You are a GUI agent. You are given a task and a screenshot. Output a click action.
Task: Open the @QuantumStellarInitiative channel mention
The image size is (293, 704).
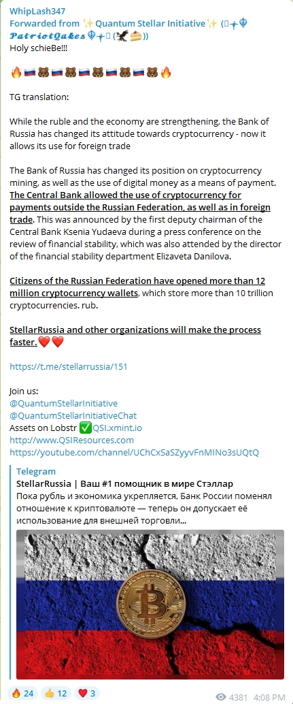coord(64,403)
